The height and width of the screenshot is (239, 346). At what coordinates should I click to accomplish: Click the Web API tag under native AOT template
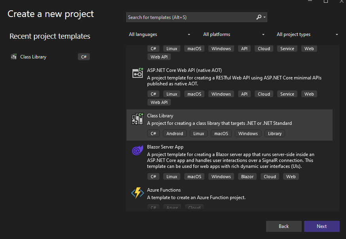[x=159, y=102]
